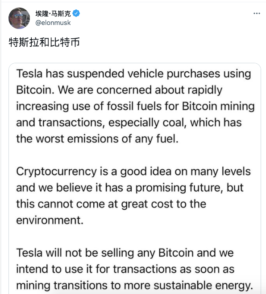This screenshot has height=294, width=266.
Task: Open the 埃隆·马斯克 display name profile link
Action: [53, 13]
